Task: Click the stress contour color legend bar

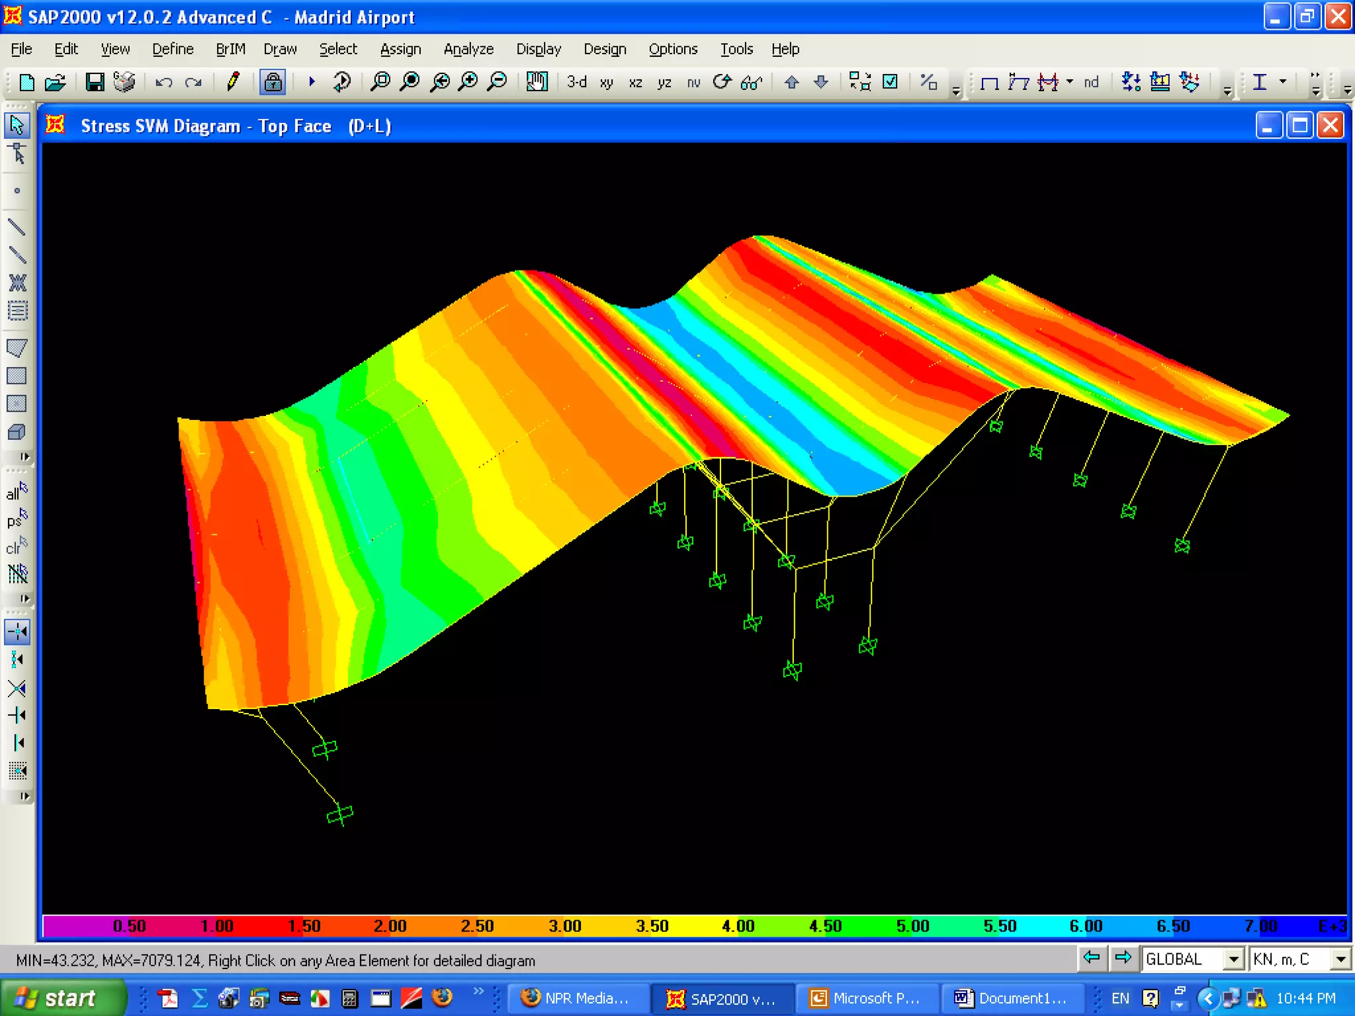Action: tap(693, 926)
